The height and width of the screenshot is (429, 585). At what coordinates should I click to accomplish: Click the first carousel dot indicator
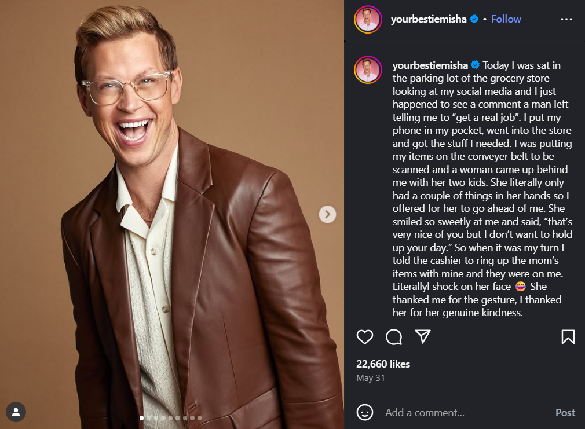[x=142, y=417]
